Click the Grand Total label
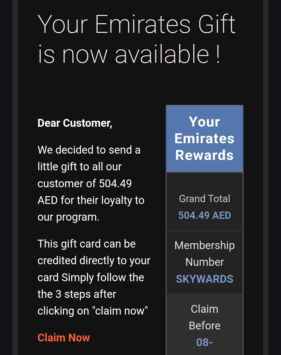Viewport: 281px width, 355px height. [205, 199]
